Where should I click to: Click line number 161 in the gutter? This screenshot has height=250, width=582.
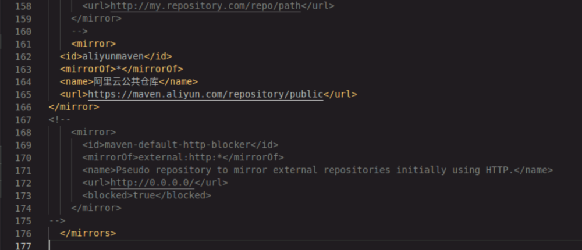click(24, 44)
